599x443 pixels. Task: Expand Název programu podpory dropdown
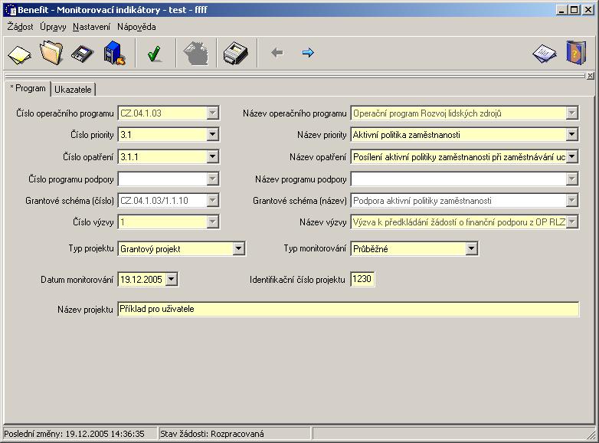tap(571, 179)
